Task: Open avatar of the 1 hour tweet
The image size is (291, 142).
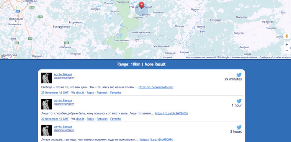Action: tap(46, 104)
